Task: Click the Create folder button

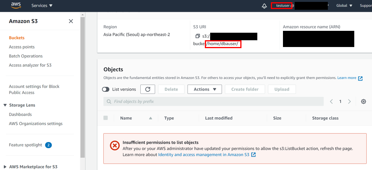Action: pos(245,89)
